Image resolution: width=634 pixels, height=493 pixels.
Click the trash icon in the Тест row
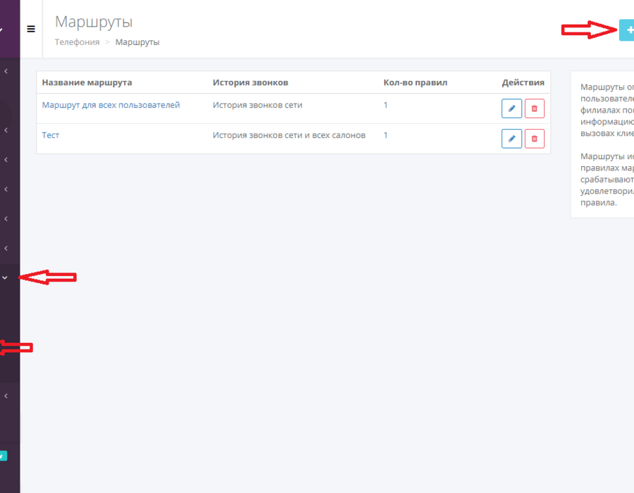[x=535, y=139]
